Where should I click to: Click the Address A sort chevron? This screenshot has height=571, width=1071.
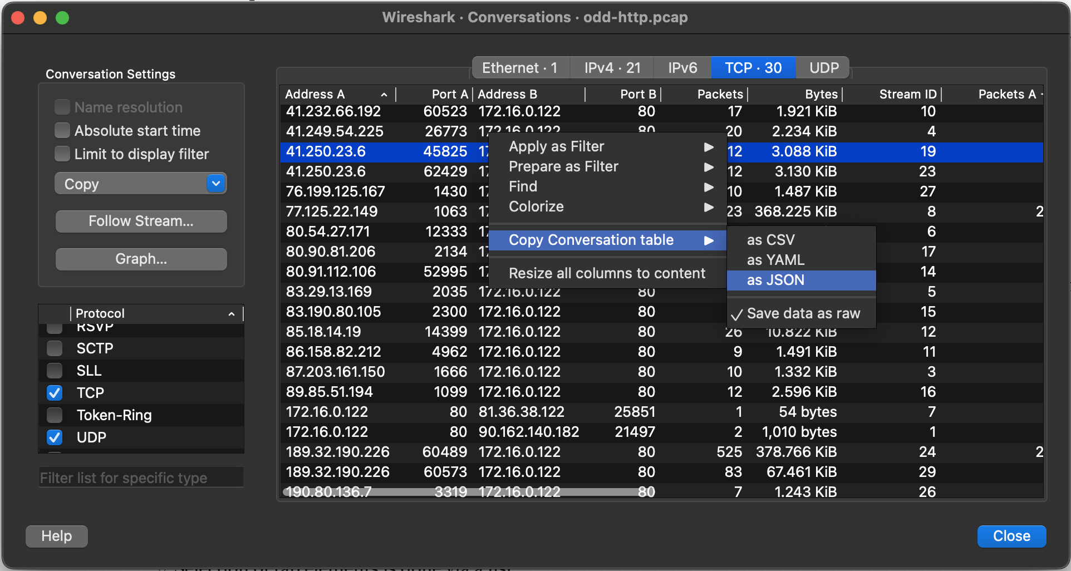point(384,94)
